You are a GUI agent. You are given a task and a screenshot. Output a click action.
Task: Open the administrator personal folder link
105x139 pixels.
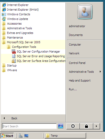pyautogui.click(x=77, y=26)
